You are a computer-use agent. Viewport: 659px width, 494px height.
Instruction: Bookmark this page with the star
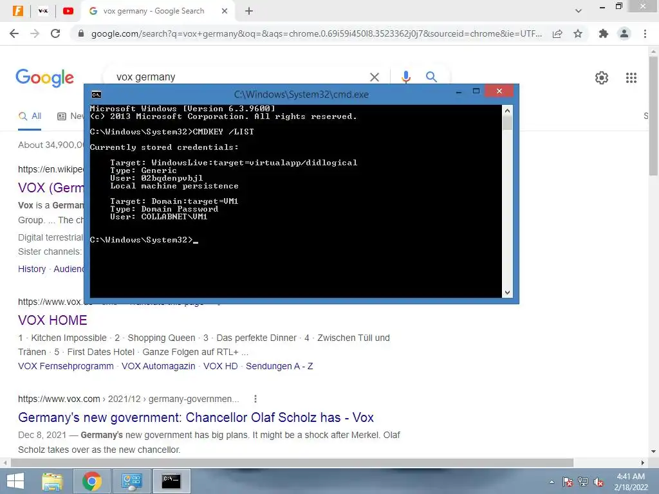coord(578,33)
